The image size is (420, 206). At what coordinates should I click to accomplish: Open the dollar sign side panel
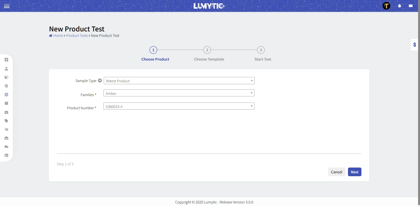point(415,45)
